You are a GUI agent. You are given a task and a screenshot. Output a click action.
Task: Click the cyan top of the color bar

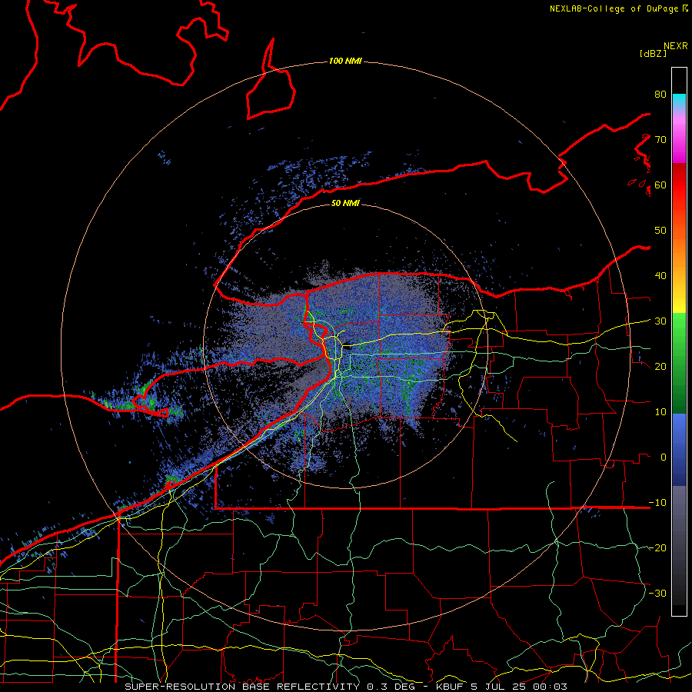click(x=679, y=101)
